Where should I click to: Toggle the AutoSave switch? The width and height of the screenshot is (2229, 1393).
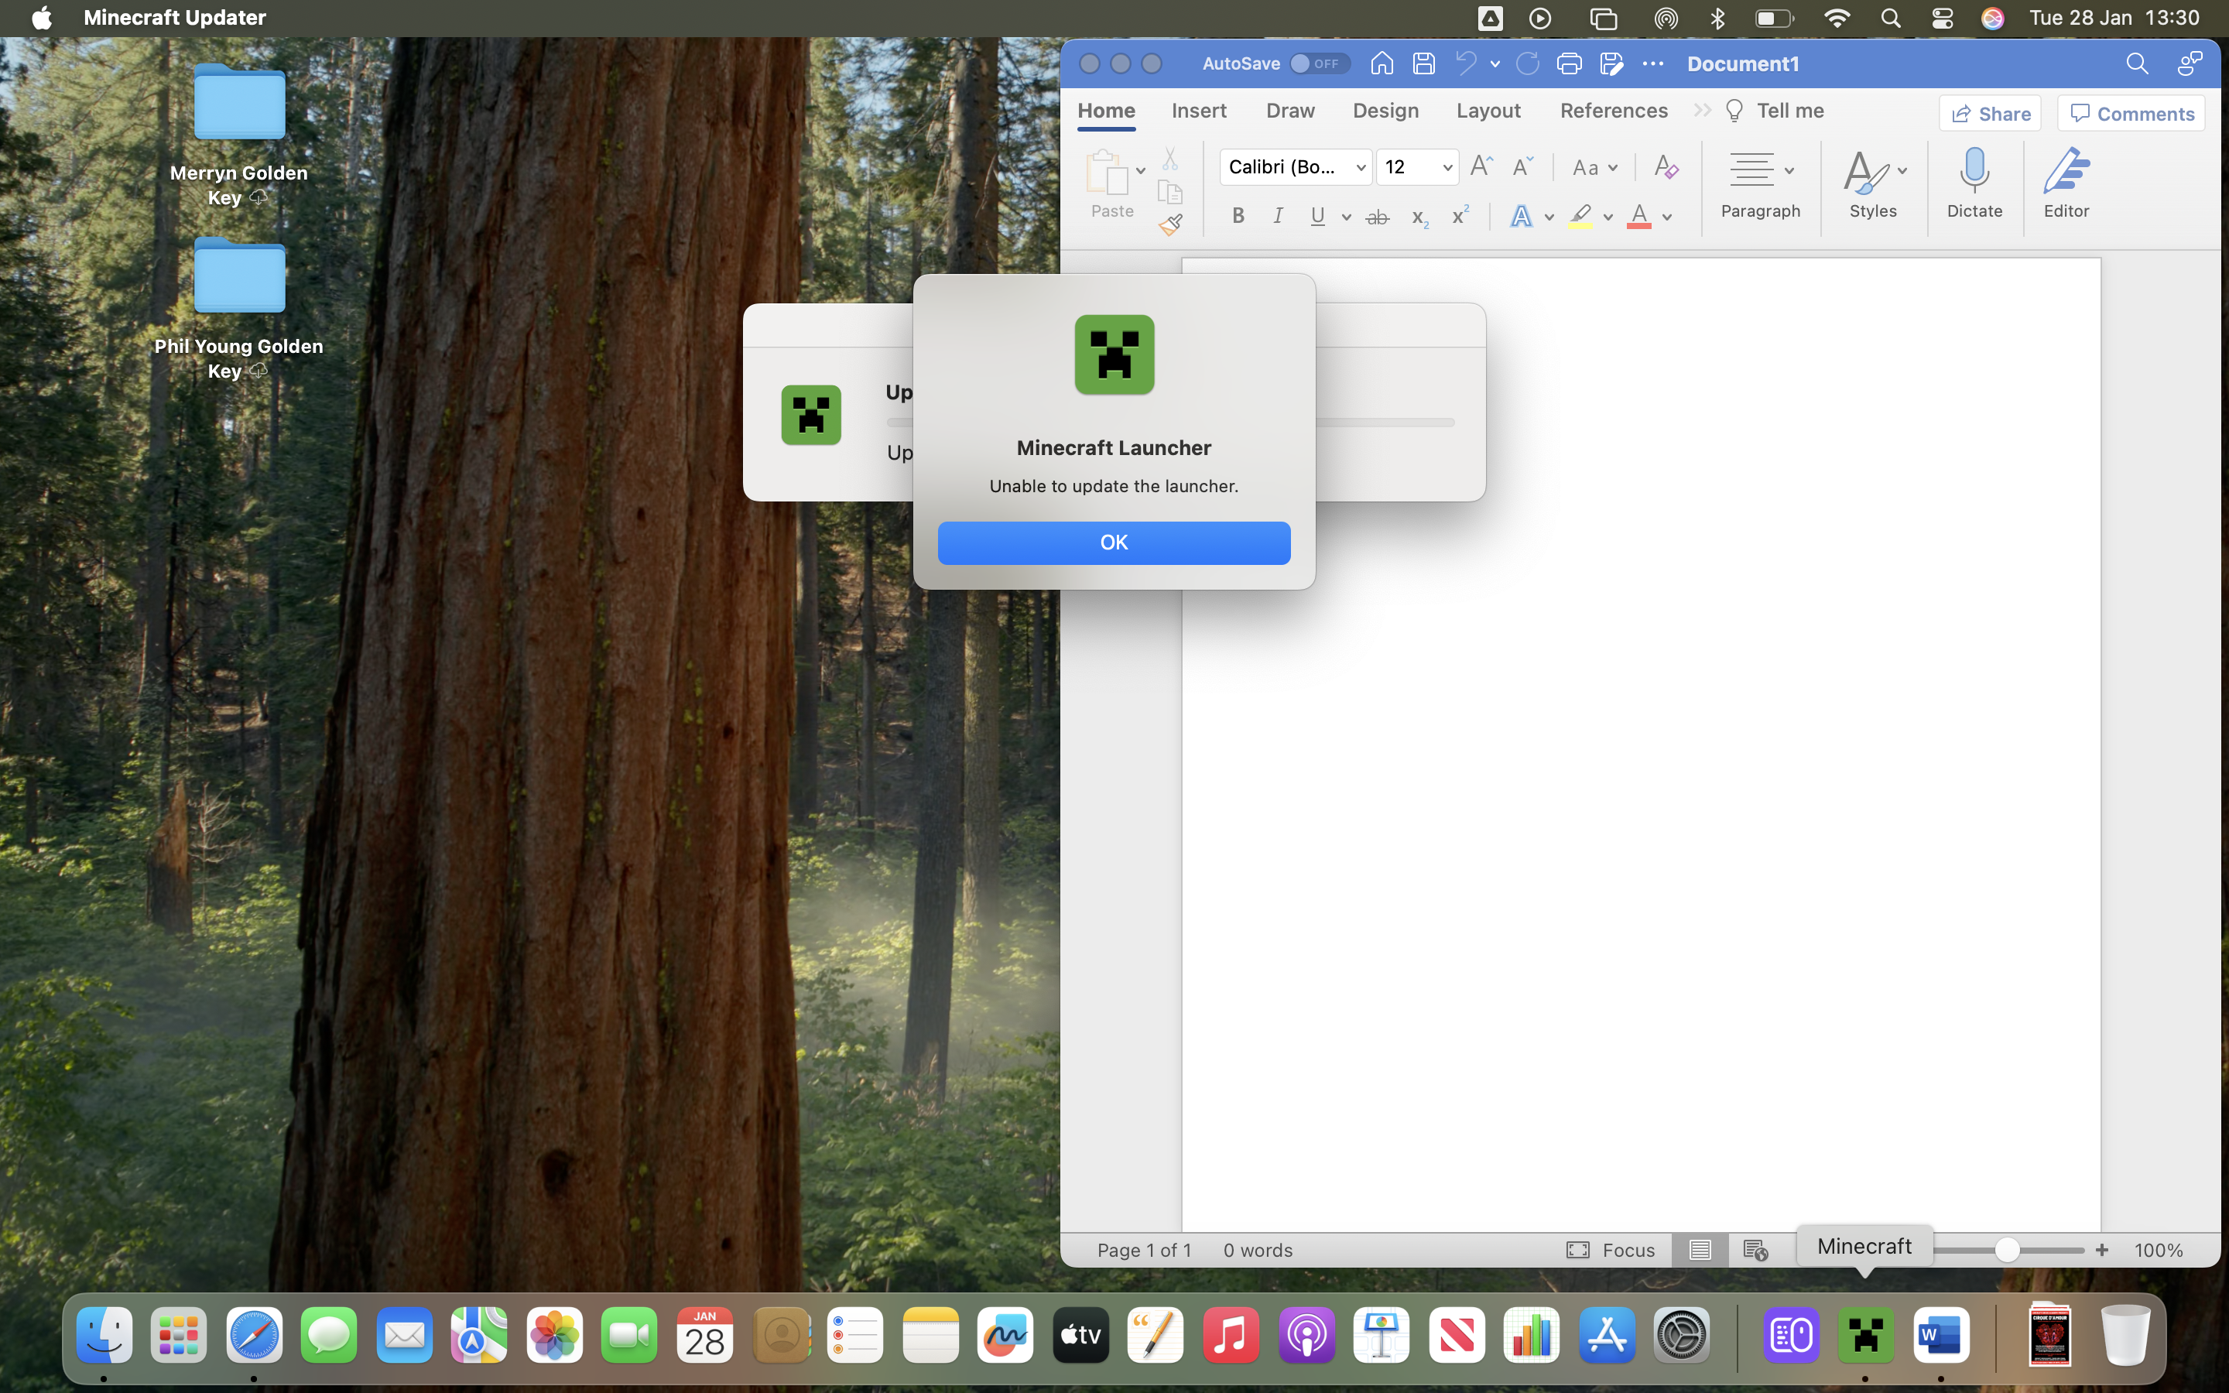point(1319,63)
